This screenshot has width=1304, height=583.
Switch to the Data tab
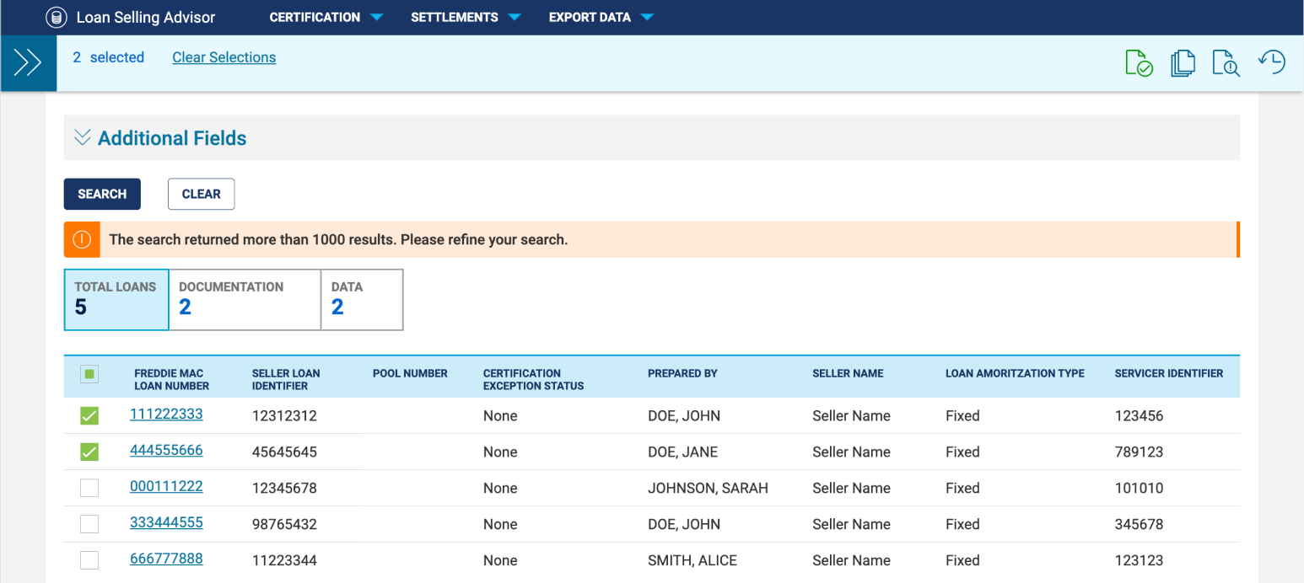[x=361, y=299]
